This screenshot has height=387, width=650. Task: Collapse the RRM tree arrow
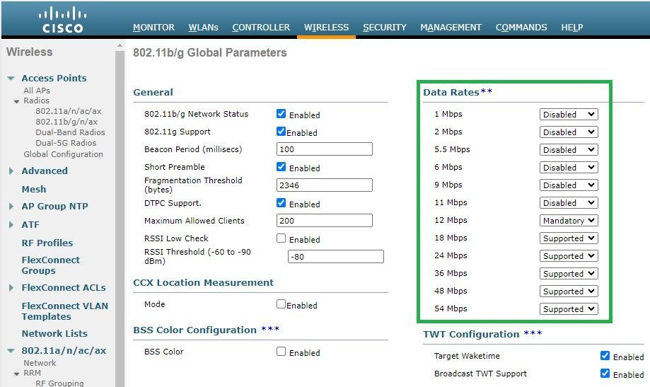pyautogui.click(x=16, y=374)
